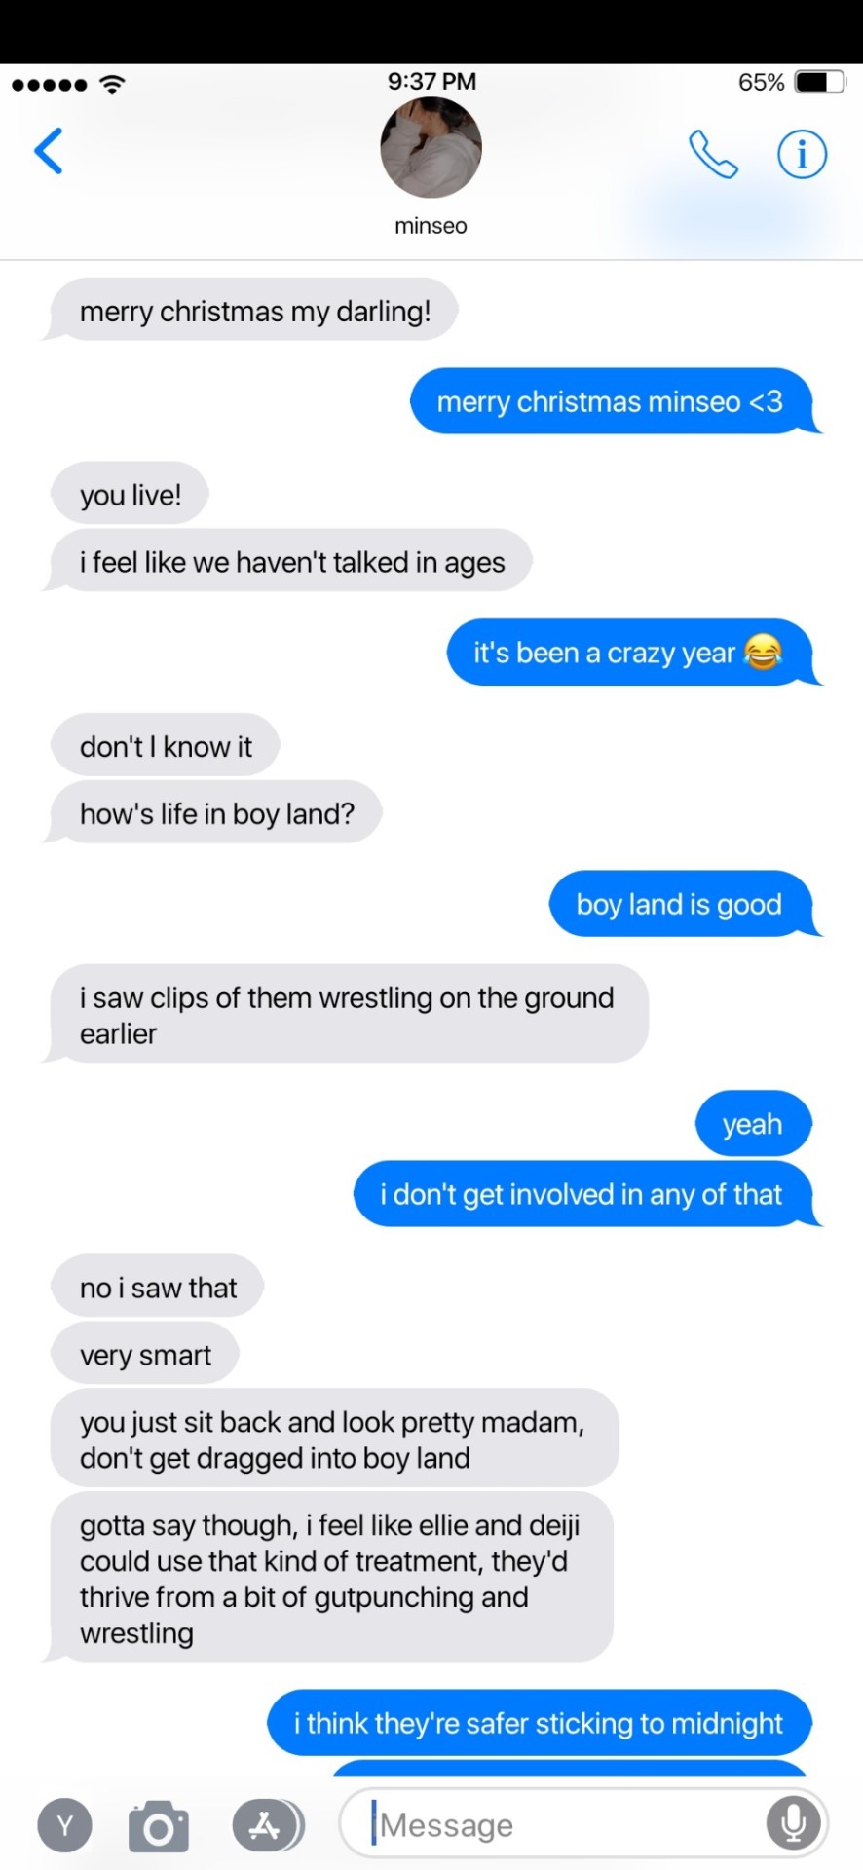This screenshot has height=1870, width=863.
Task: Select the "you live!" message bubble
Action: 131,495
